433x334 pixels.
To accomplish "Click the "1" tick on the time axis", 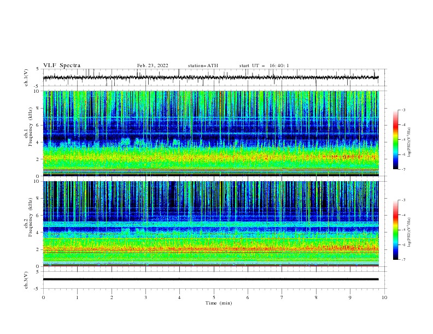I will (x=77, y=297).
